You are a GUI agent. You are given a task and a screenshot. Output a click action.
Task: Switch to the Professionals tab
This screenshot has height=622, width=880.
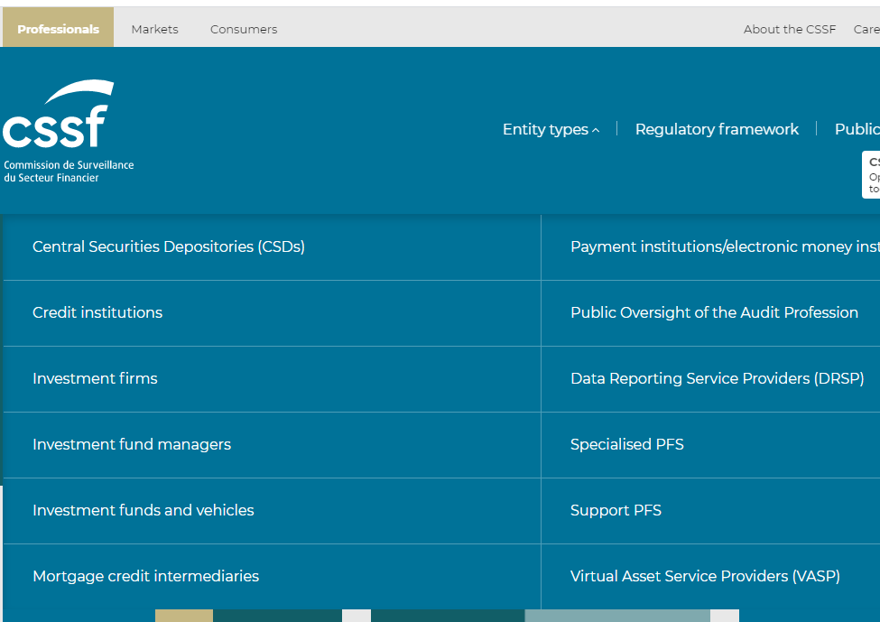click(59, 29)
